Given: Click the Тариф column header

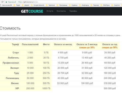Looking at the screenshot, I should coord(15,44).
